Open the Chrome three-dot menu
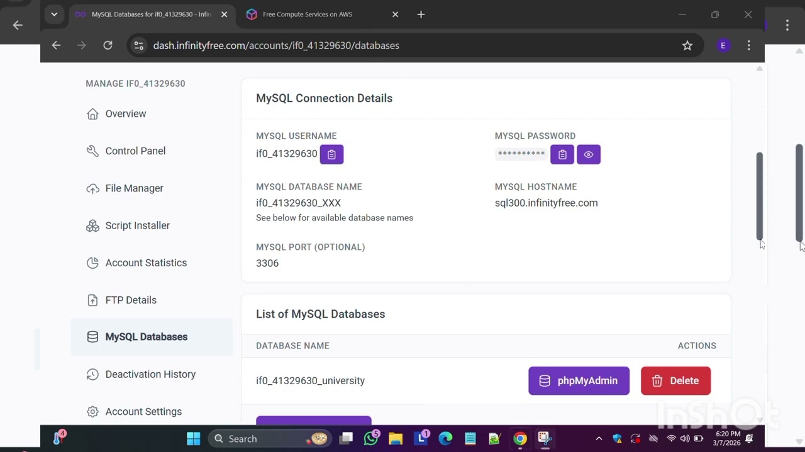 (748, 45)
